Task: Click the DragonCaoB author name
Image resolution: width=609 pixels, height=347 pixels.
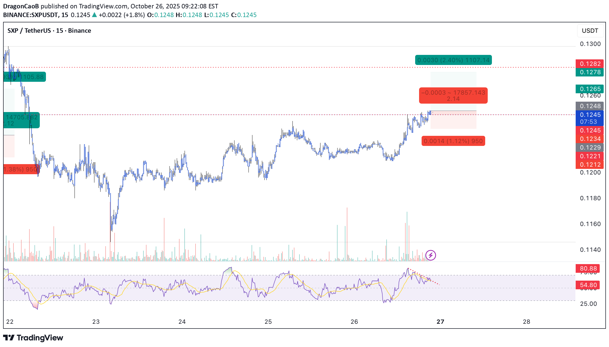Action: 21,6
